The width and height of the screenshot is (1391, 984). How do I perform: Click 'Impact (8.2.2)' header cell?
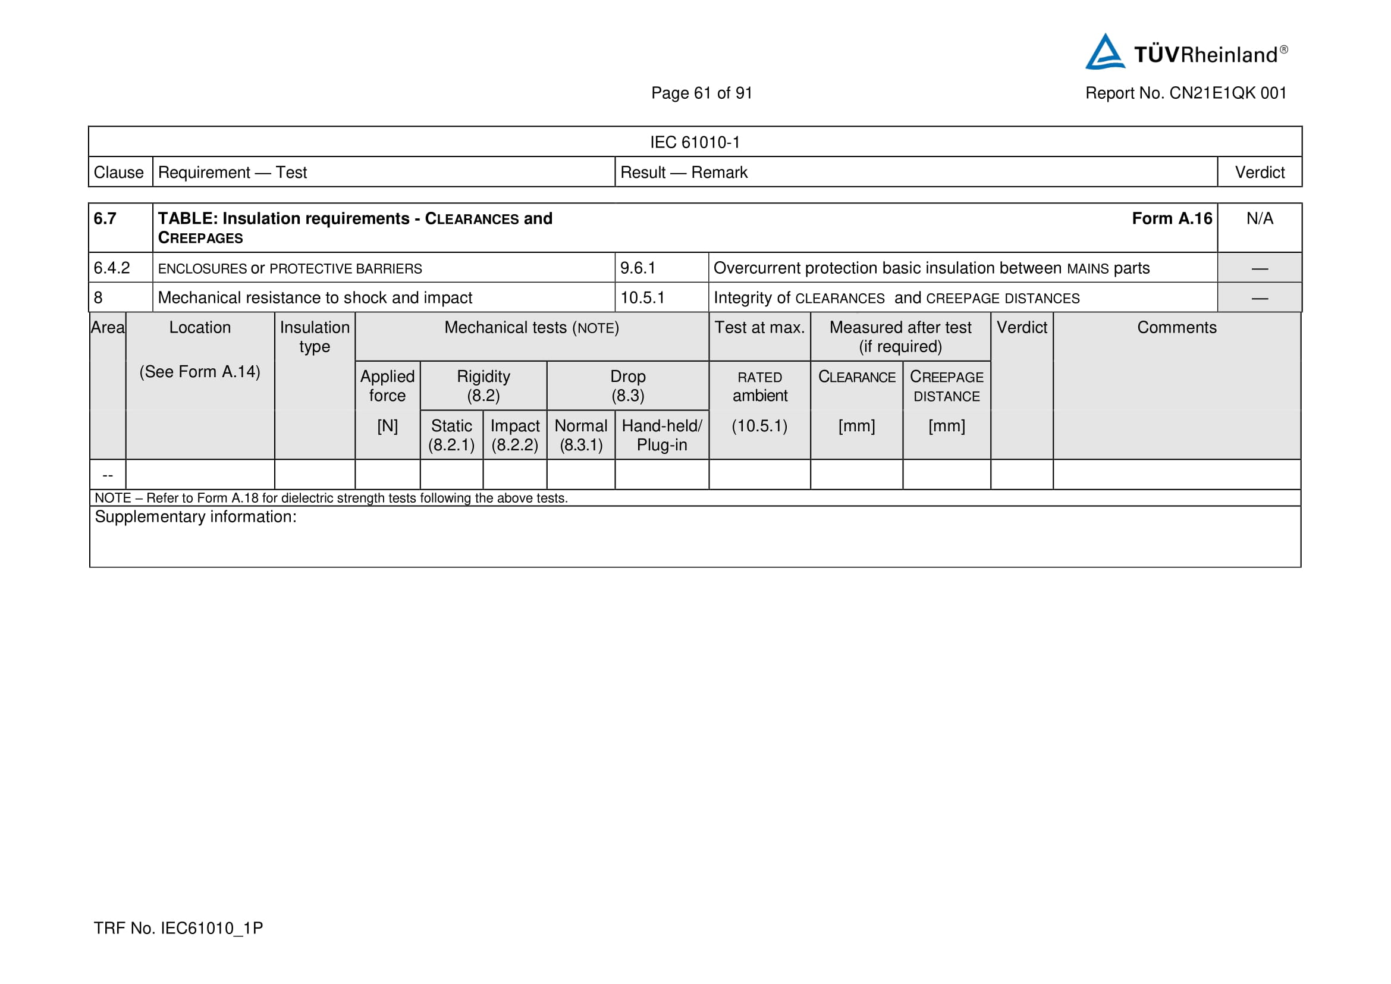tap(515, 435)
